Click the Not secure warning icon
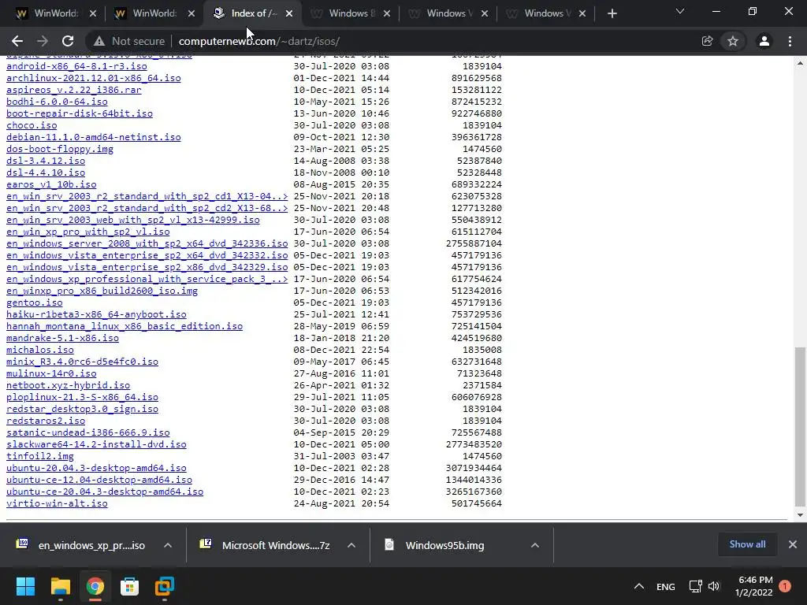Screen dimensions: 807x605 pos(99,41)
